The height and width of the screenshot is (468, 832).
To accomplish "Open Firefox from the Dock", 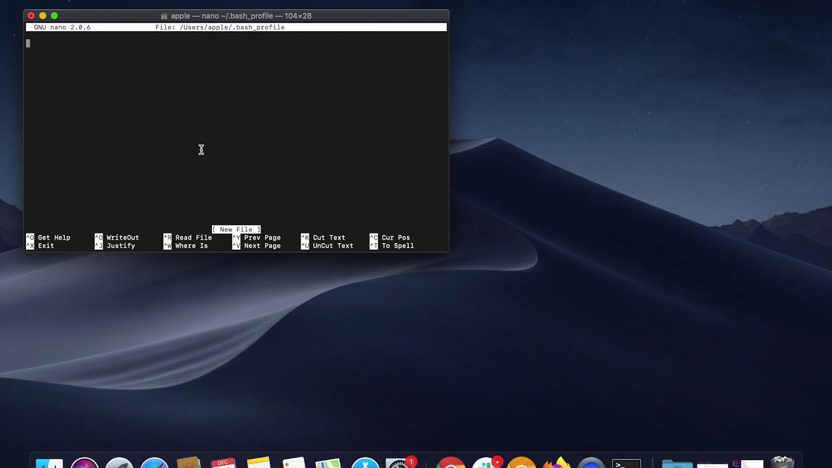I will [556, 463].
